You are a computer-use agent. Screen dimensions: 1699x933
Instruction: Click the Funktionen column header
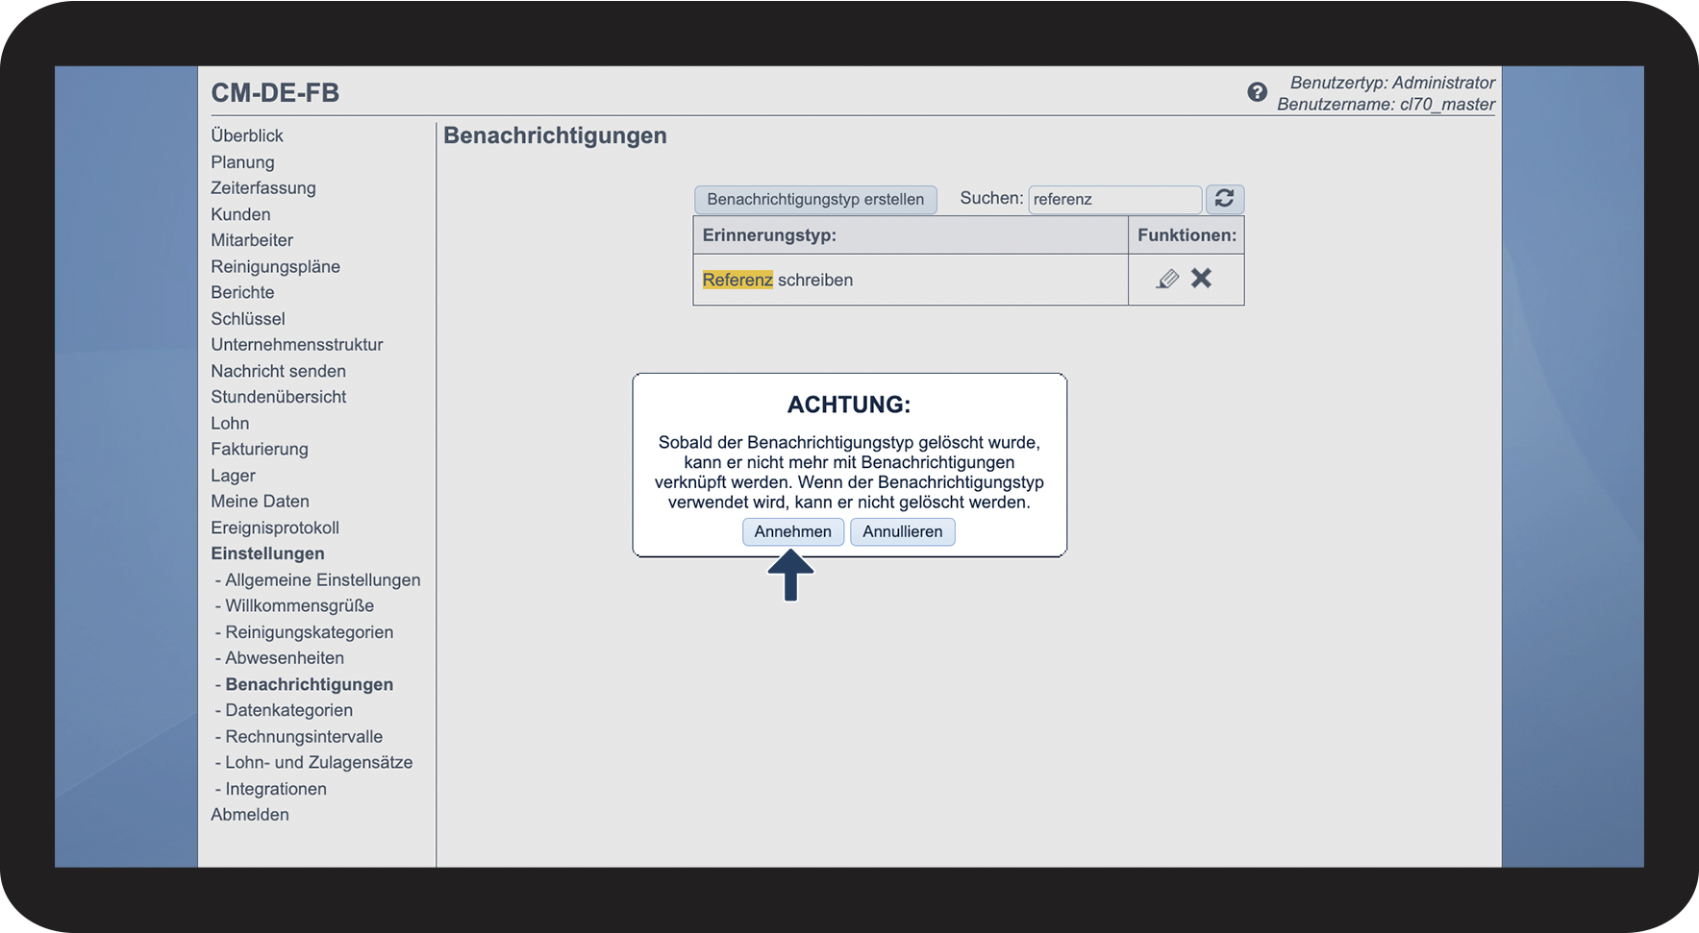[x=1187, y=234]
